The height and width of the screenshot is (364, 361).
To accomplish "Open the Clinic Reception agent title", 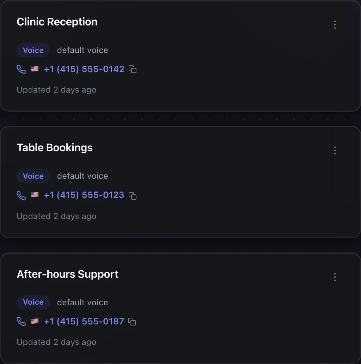I will [57, 22].
